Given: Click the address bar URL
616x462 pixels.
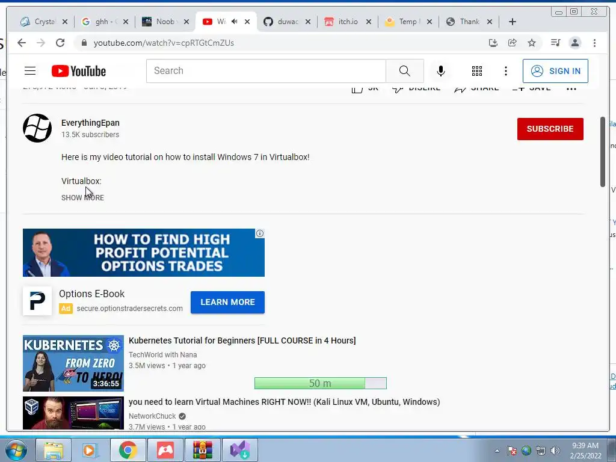Looking at the screenshot, I should (164, 43).
